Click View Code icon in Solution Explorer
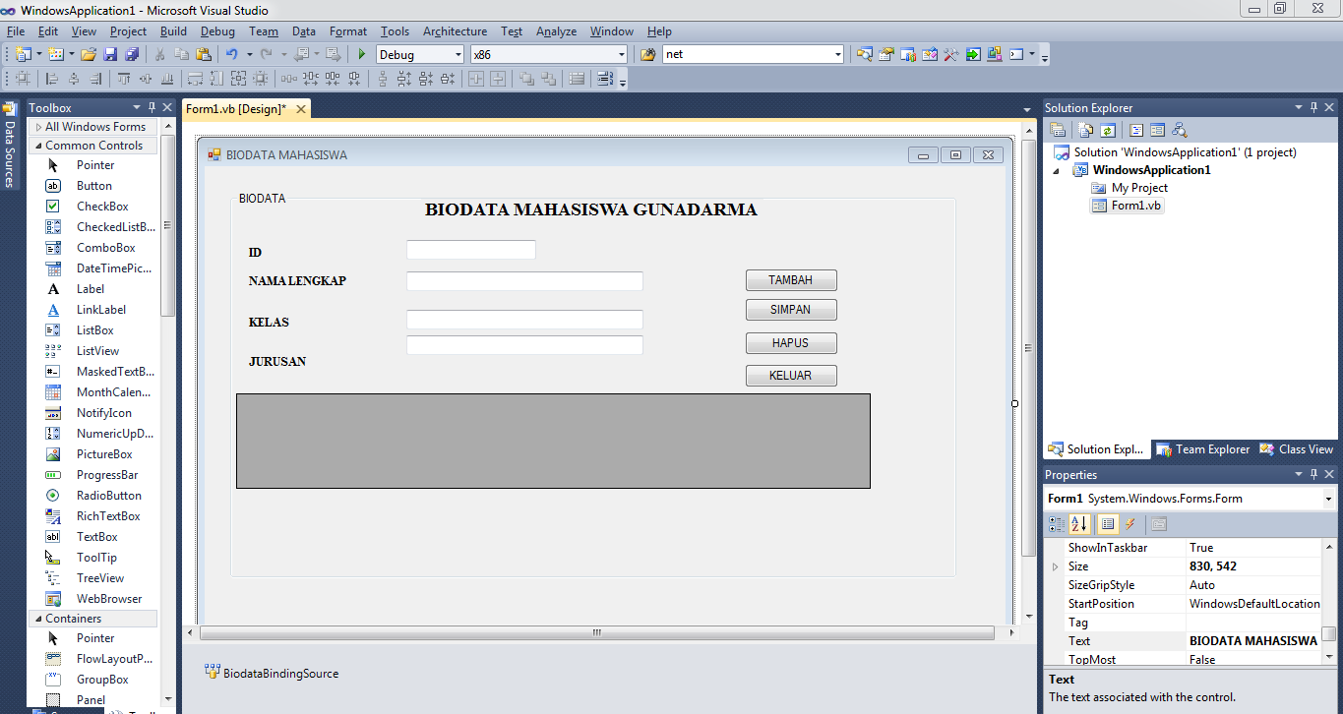The width and height of the screenshot is (1343, 714). pyautogui.click(x=1136, y=130)
